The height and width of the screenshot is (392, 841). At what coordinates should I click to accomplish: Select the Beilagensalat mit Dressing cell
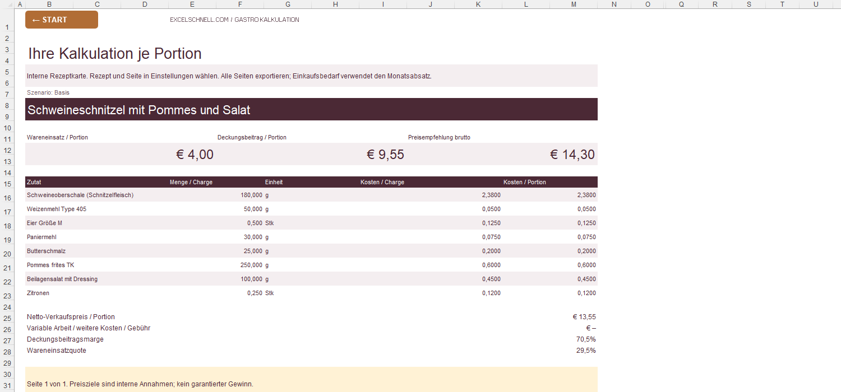62,279
